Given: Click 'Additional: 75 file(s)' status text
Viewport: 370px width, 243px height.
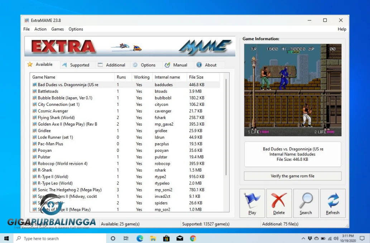Looking at the screenshot, I should click(x=280, y=224).
